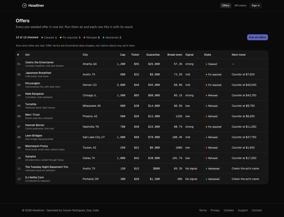Select the Nate Bargatze act name
284x217 pixels.
[34, 94]
